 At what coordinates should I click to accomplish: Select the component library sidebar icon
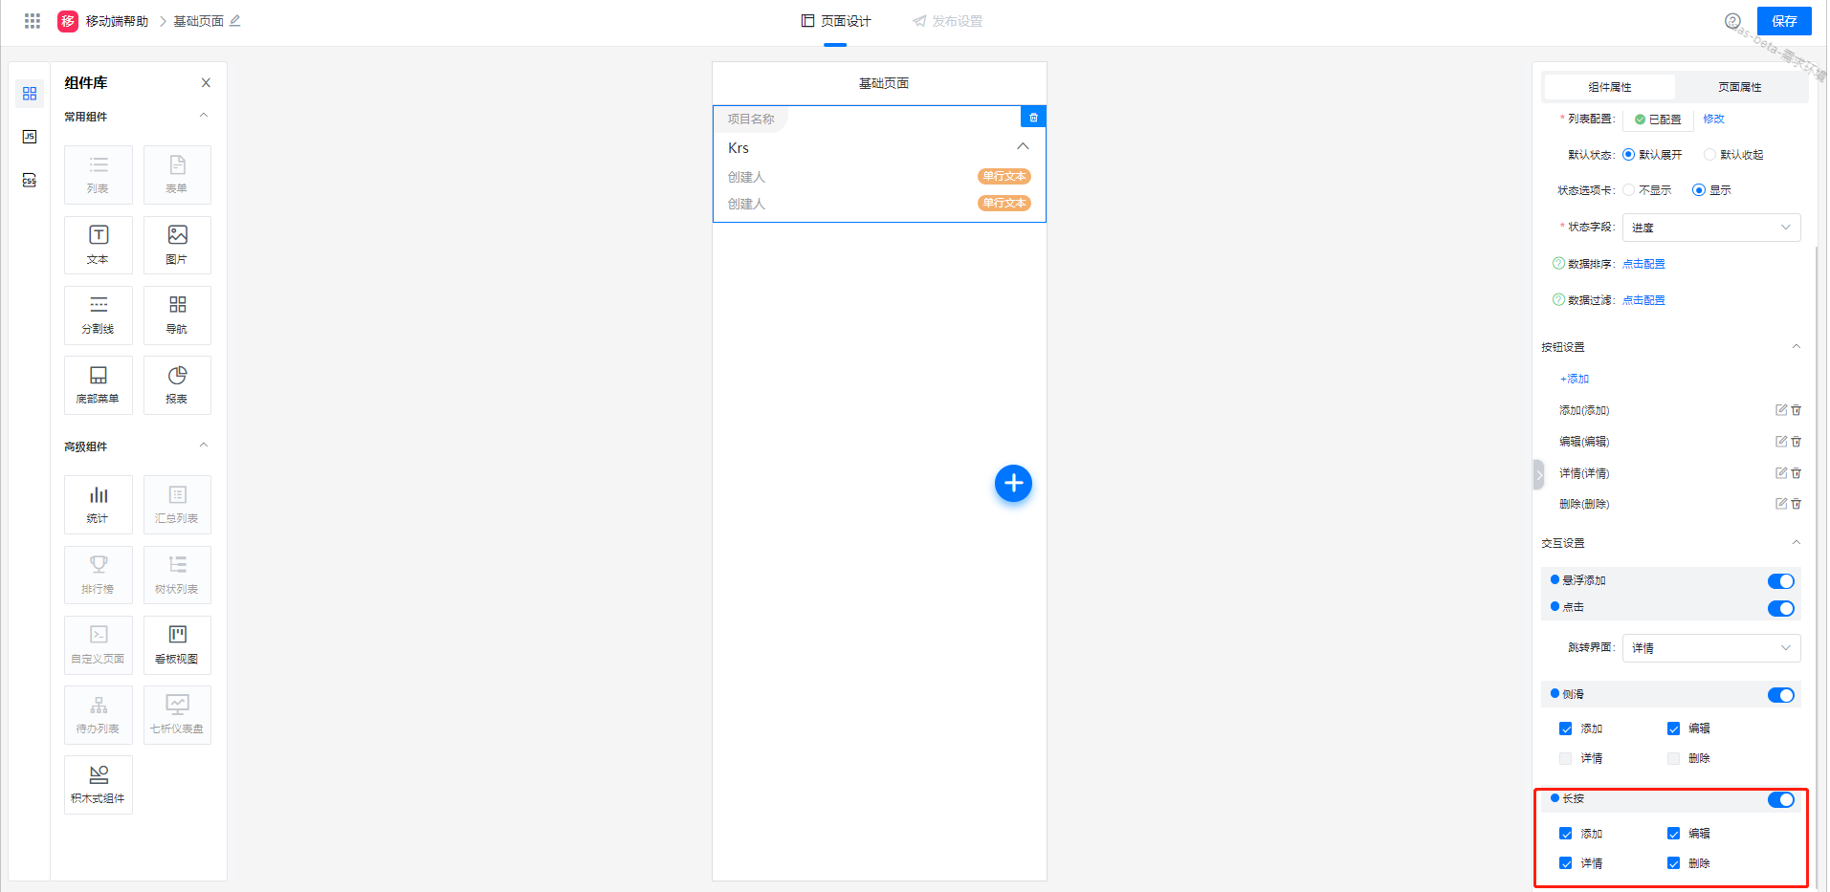tap(30, 94)
